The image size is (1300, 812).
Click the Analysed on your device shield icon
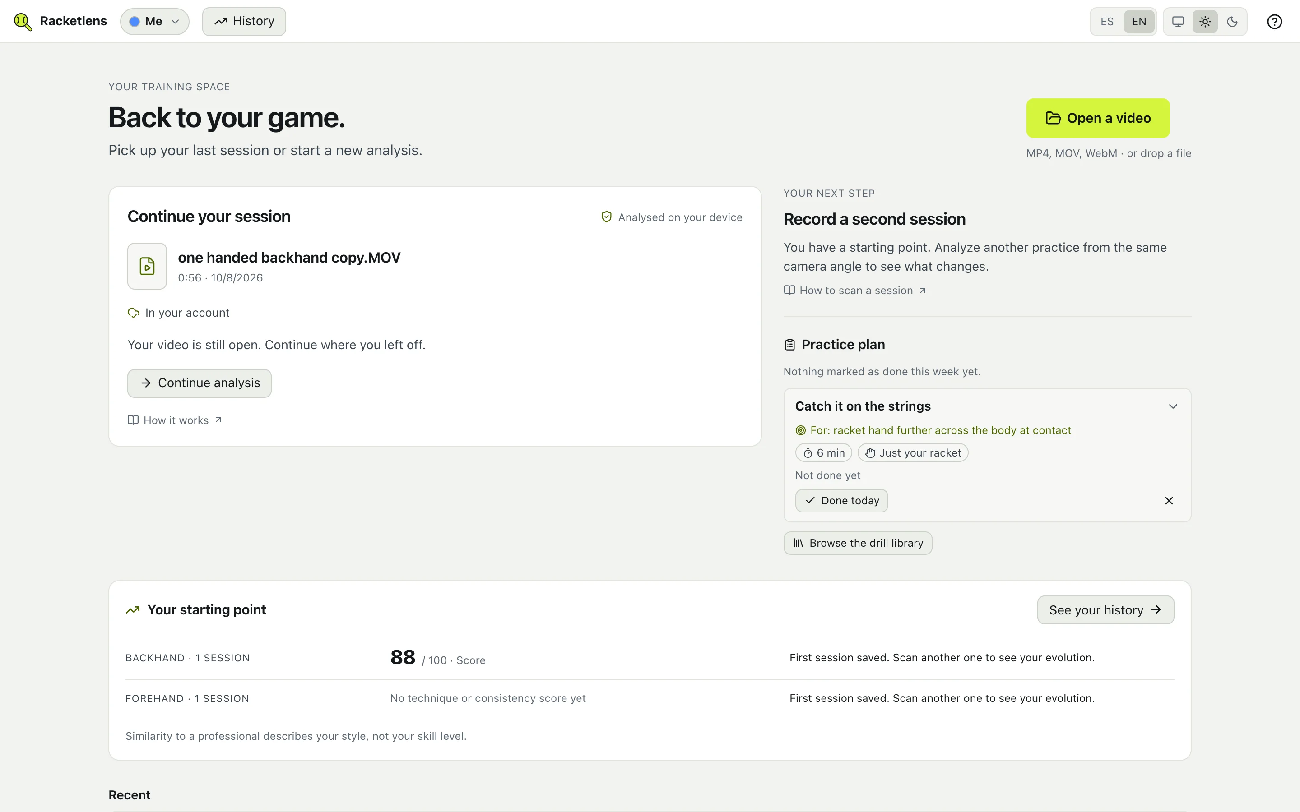[x=607, y=217]
